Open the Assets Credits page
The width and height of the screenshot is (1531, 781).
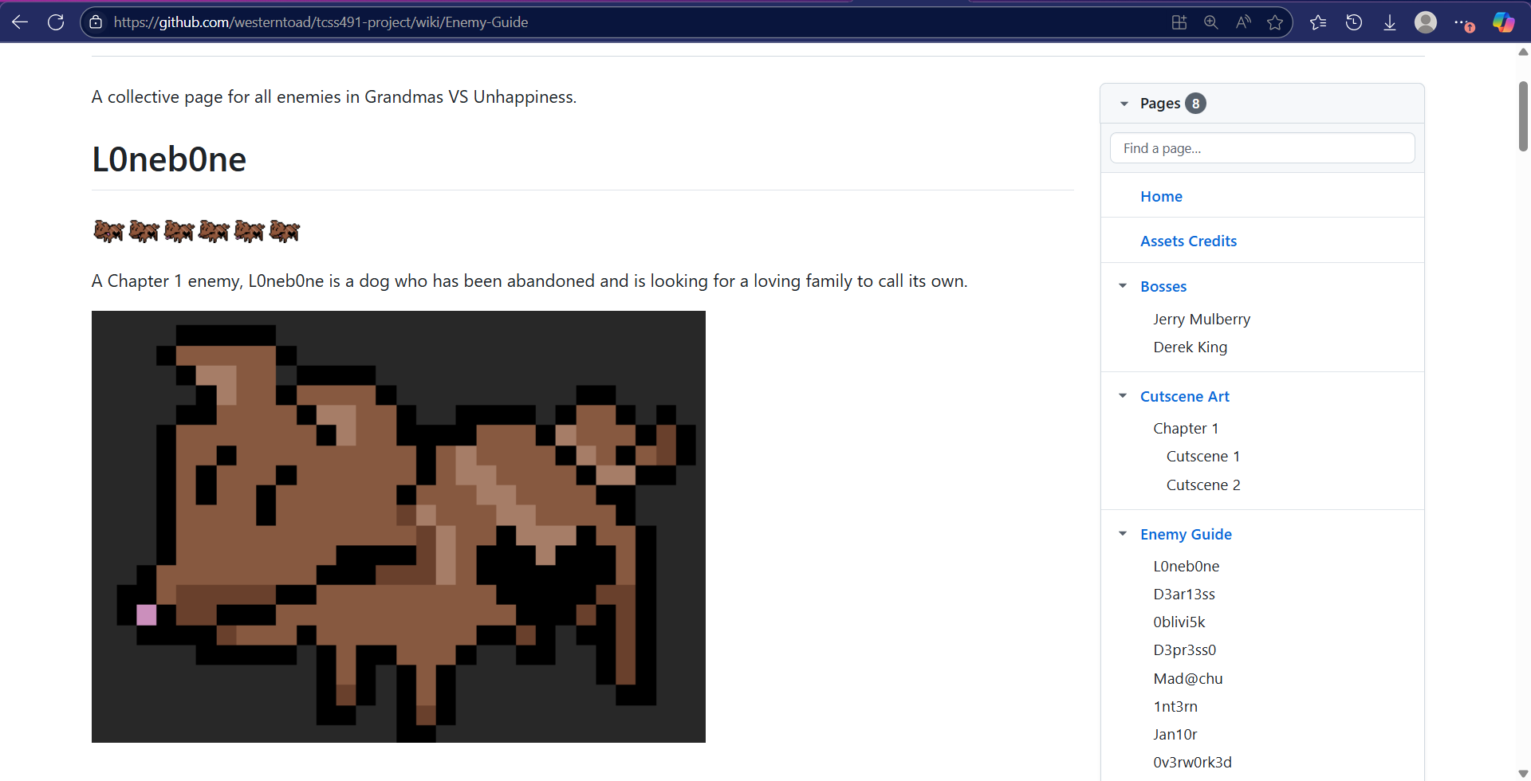click(1188, 241)
